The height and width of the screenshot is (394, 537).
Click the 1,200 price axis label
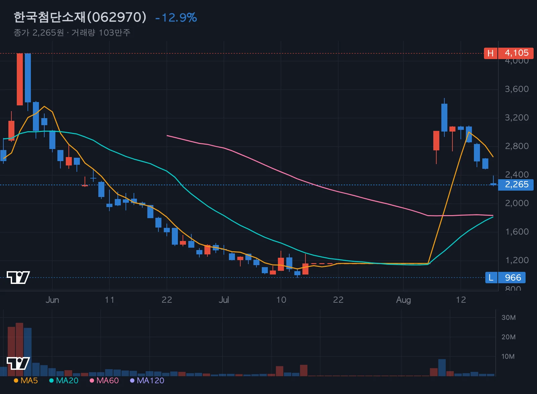coord(517,260)
